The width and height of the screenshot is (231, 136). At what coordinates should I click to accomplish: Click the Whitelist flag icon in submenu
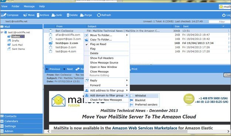click(x=131, y=96)
